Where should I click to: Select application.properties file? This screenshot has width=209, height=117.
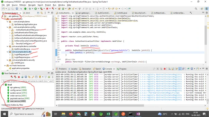21,68
